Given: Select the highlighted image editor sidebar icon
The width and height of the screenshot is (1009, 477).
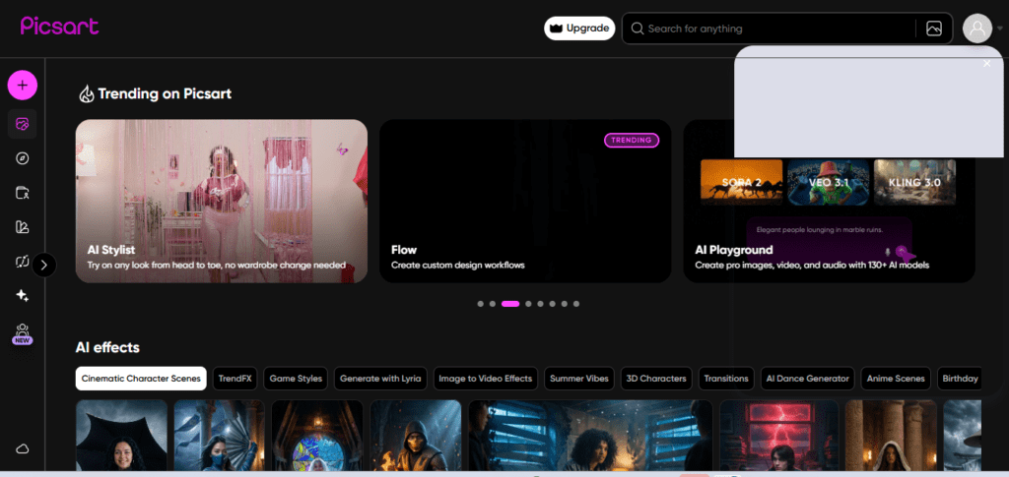Looking at the screenshot, I should click(23, 124).
